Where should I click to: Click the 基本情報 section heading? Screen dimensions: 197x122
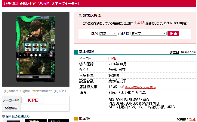pyautogui.click(x=86, y=52)
